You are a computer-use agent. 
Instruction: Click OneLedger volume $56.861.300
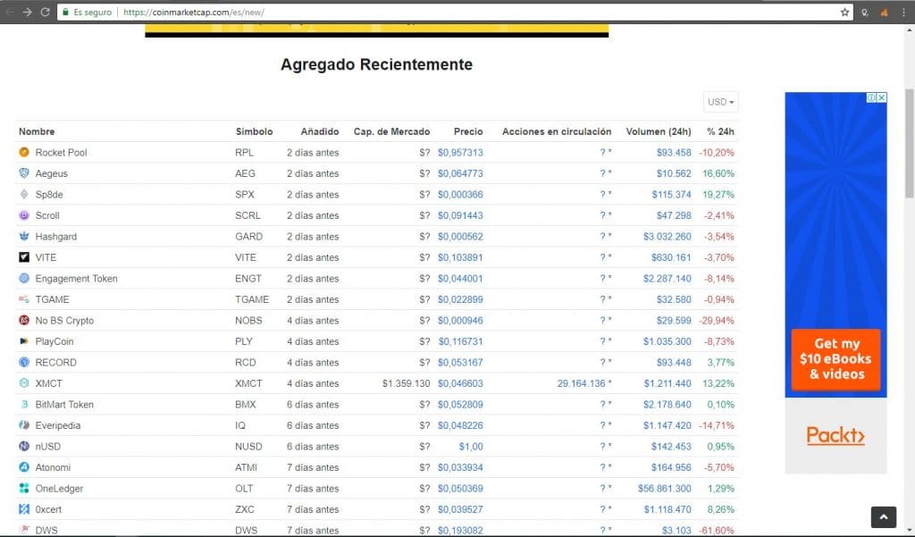[665, 489]
